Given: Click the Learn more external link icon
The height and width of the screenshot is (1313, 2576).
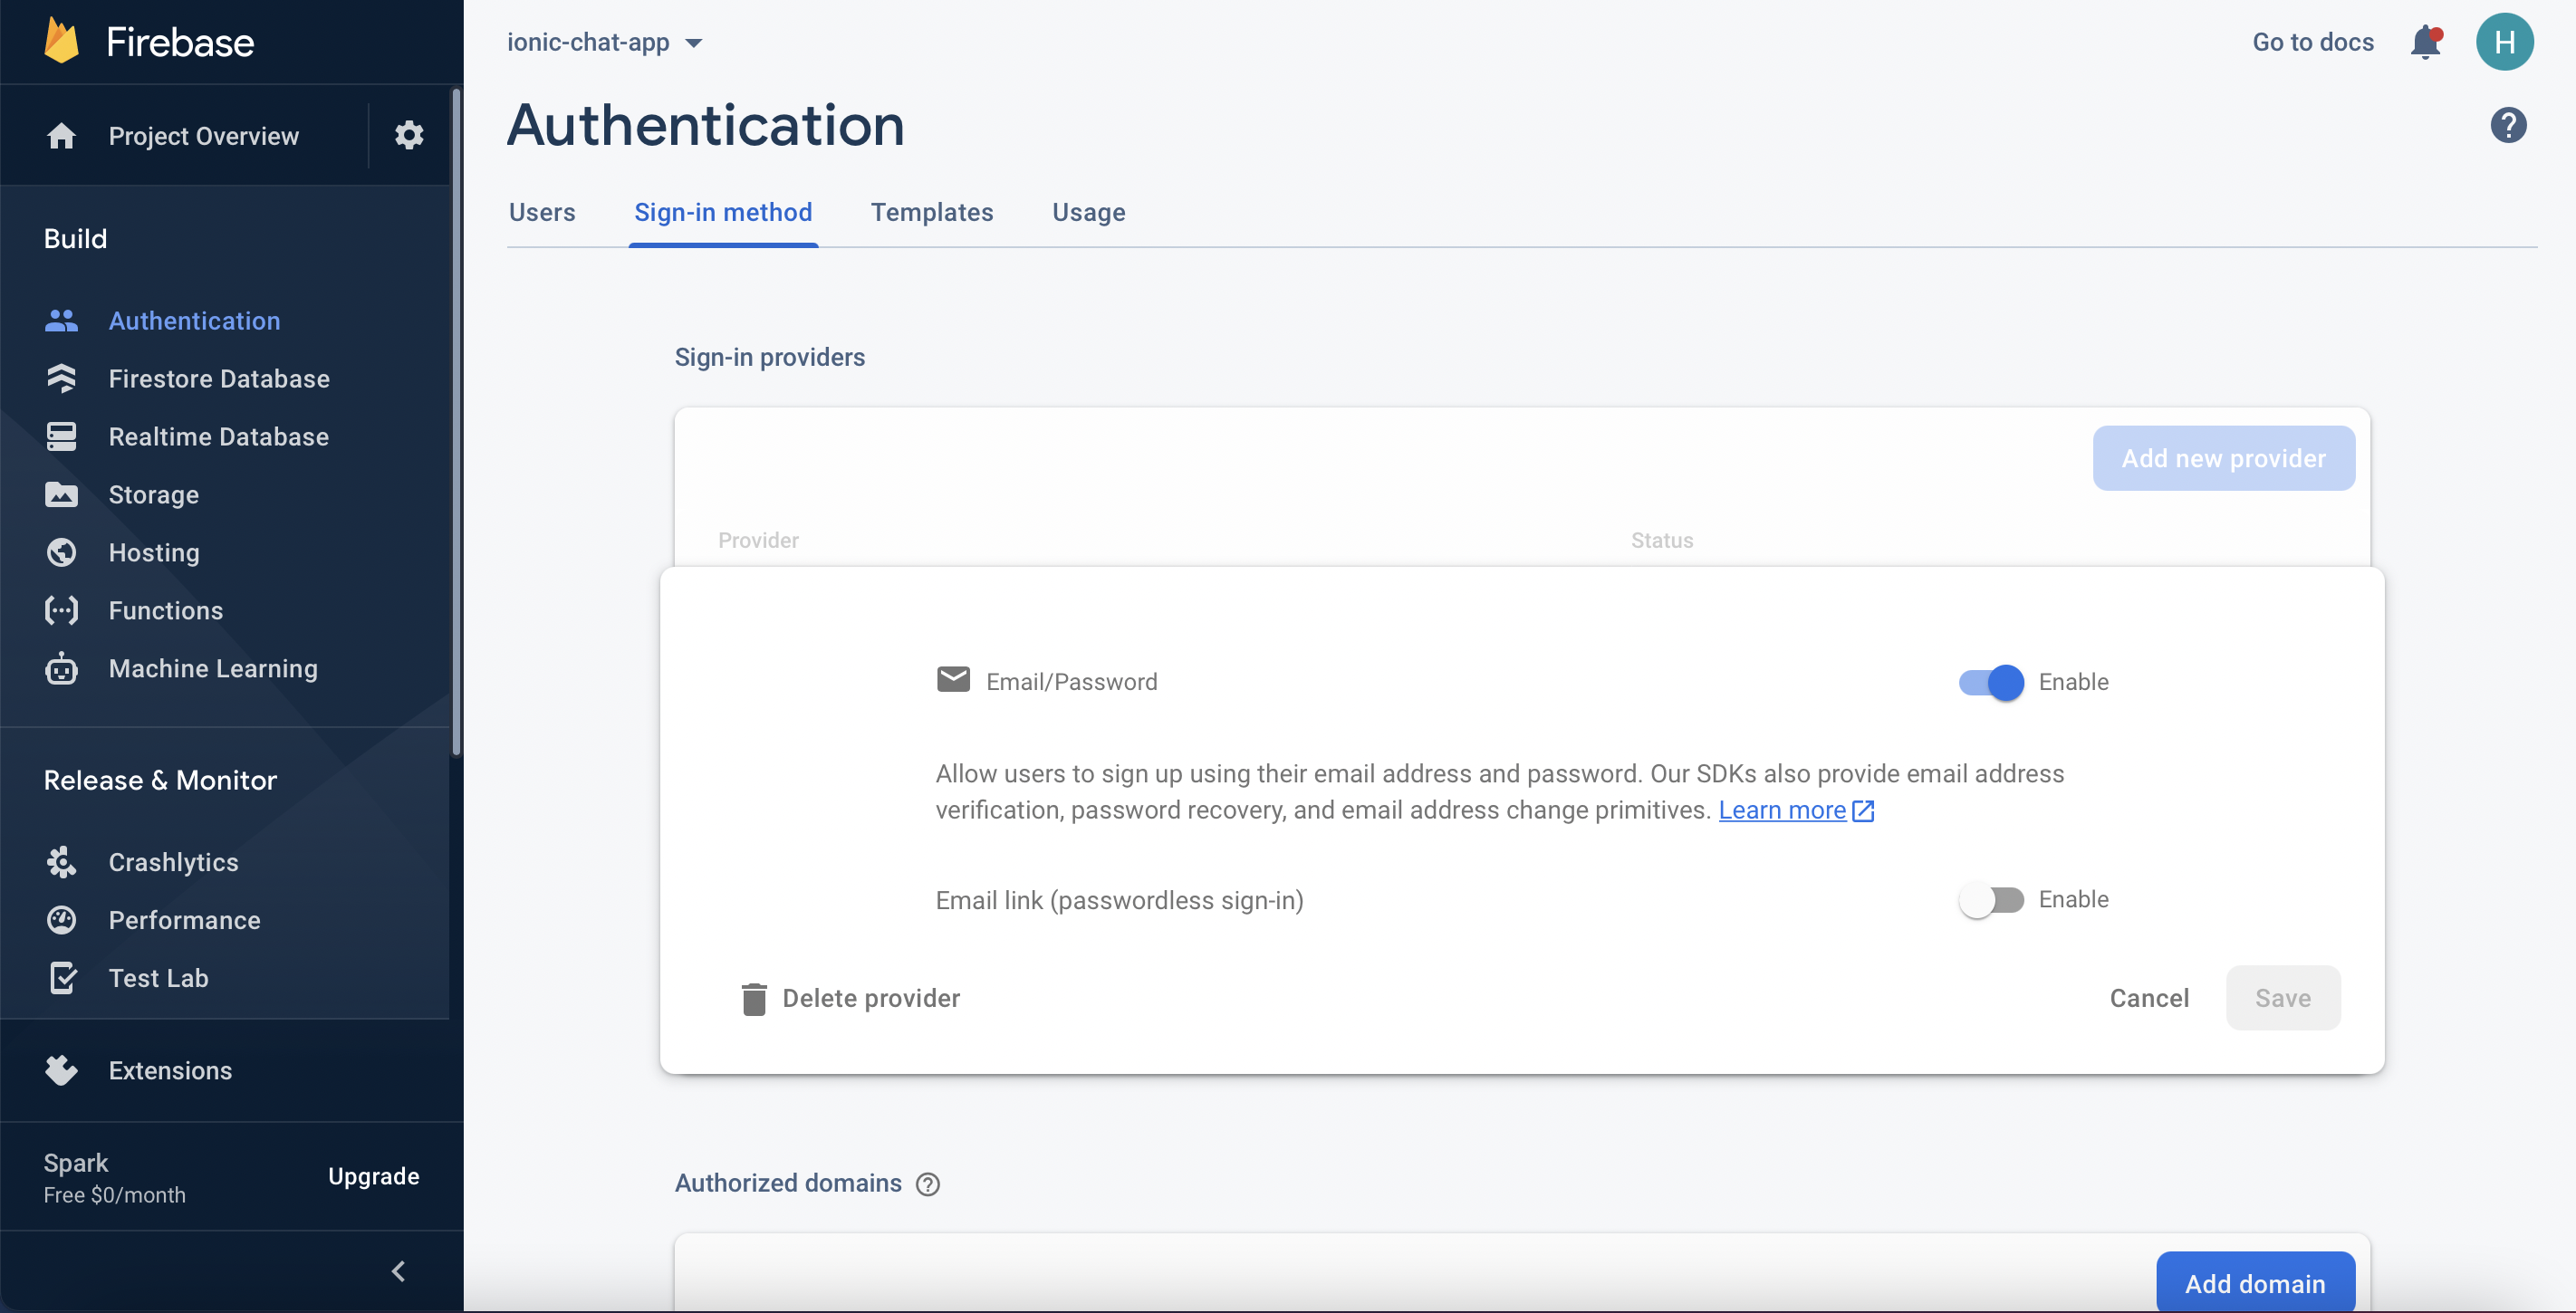Looking at the screenshot, I should click(x=1863, y=810).
